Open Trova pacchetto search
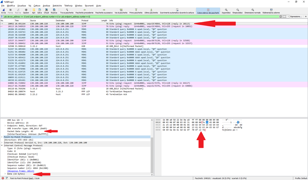This screenshot has height=180, width=308. (67, 11)
